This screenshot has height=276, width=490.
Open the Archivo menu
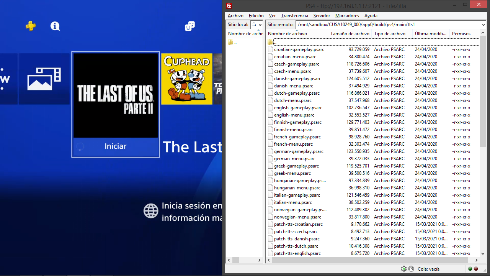[x=235, y=16]
